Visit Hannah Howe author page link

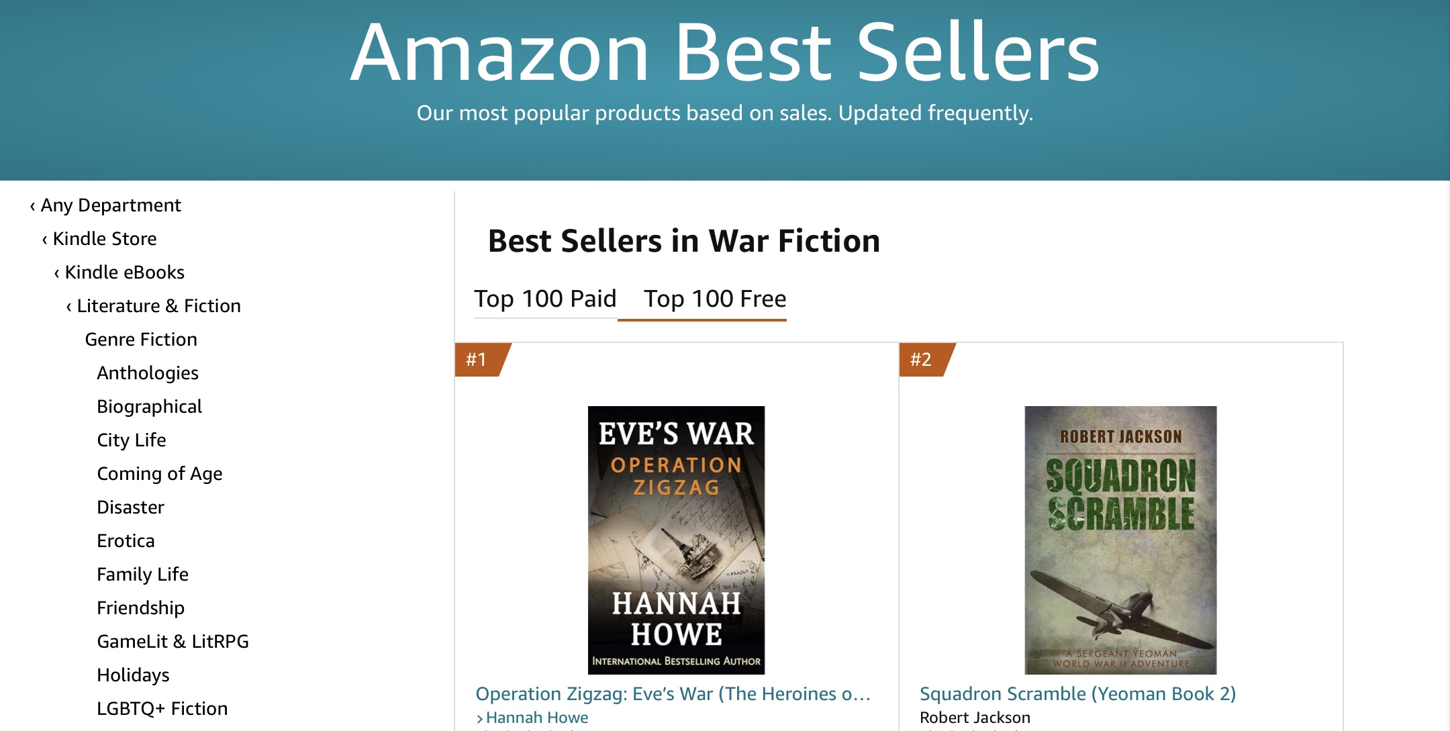[x=536, y=718]
